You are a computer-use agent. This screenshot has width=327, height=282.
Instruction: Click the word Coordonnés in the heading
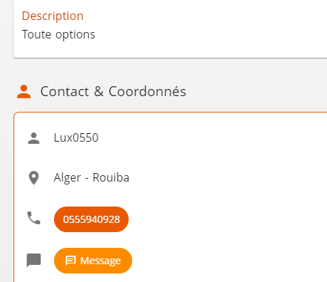tap(147, 91)
